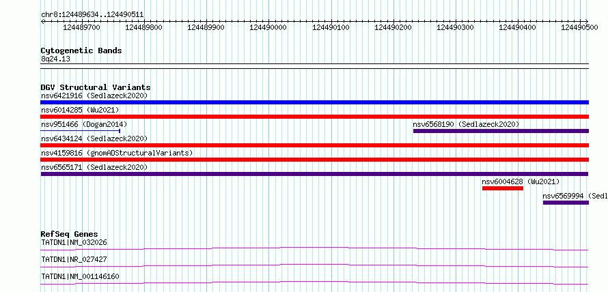Image resolution: width=608 pixels, height=292 pixels.
Task: Click ruler position 124489800
Action: click(x=144, y=27)
